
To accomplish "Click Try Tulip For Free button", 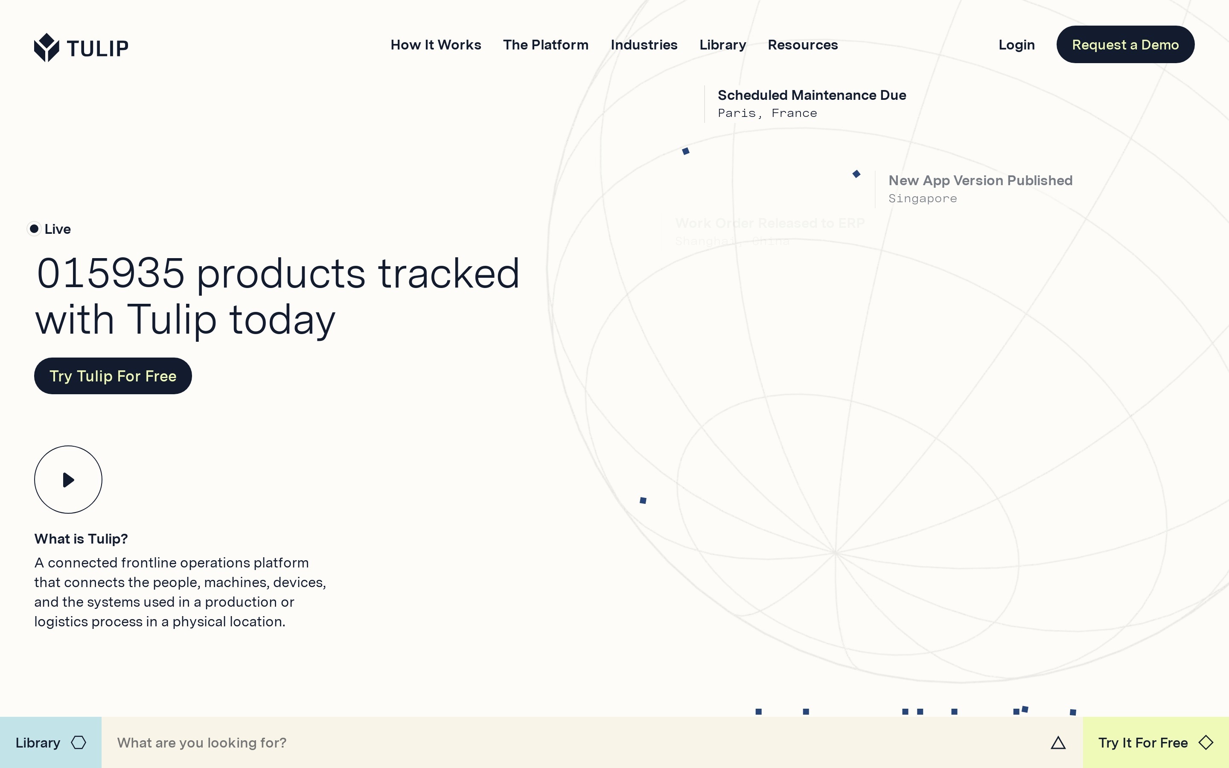I will (x=113, y=376).
